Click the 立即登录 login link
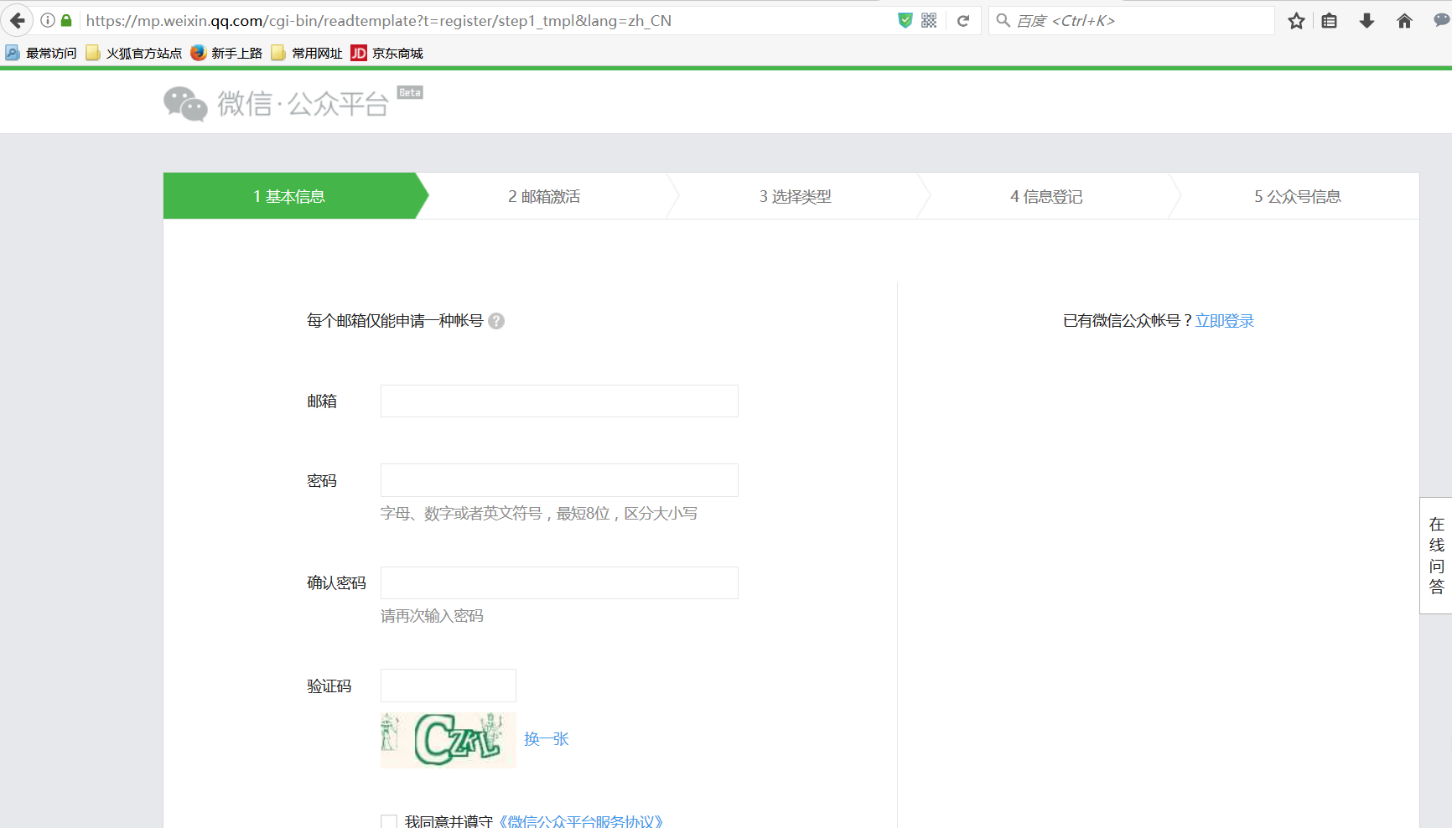 pos(1225,321)
